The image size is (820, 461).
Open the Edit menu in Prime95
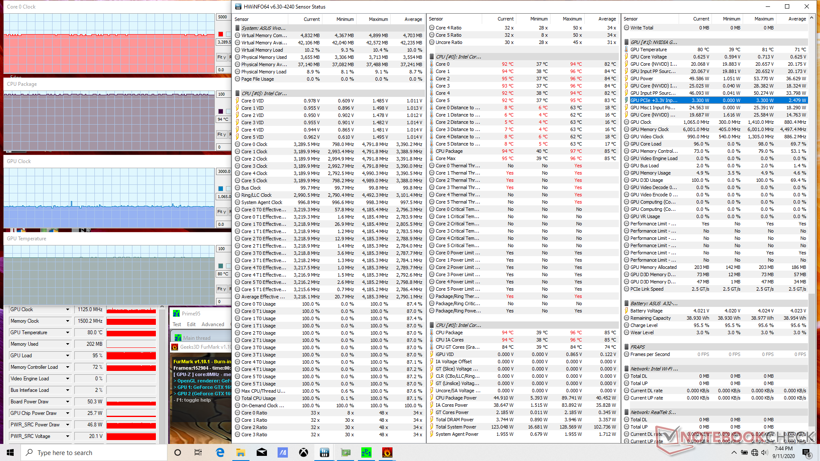point(191,324)
